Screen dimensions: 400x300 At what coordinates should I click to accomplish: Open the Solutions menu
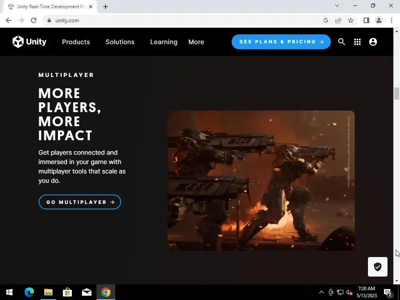coord(120,42)
